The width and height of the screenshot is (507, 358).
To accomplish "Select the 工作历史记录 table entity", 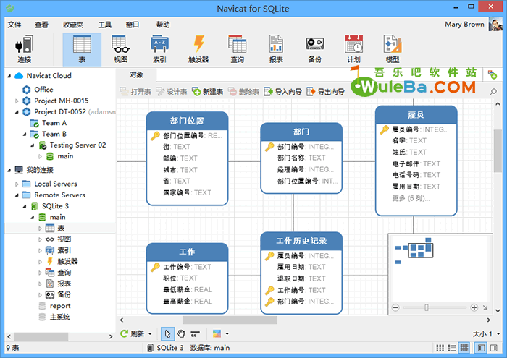I will [301, 273].
